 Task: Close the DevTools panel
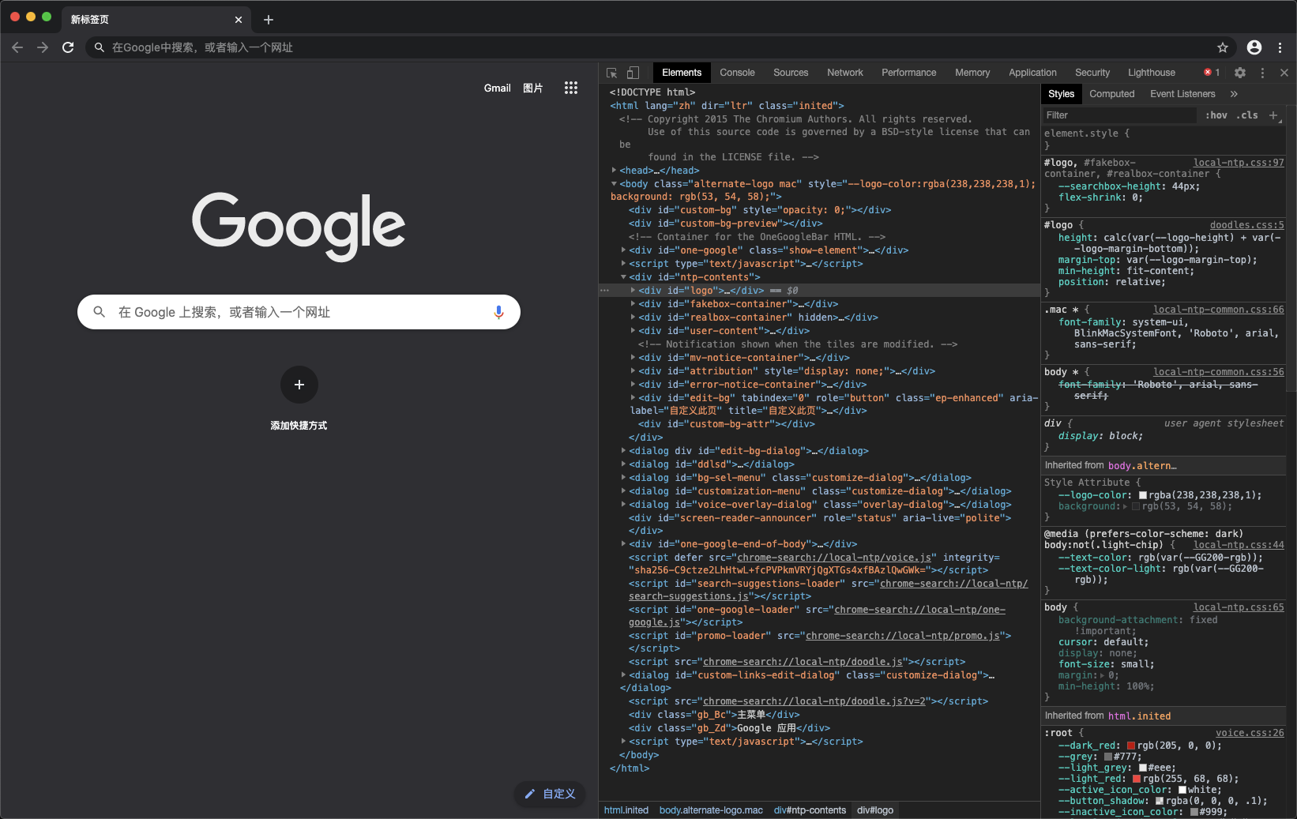(1284, 73)
